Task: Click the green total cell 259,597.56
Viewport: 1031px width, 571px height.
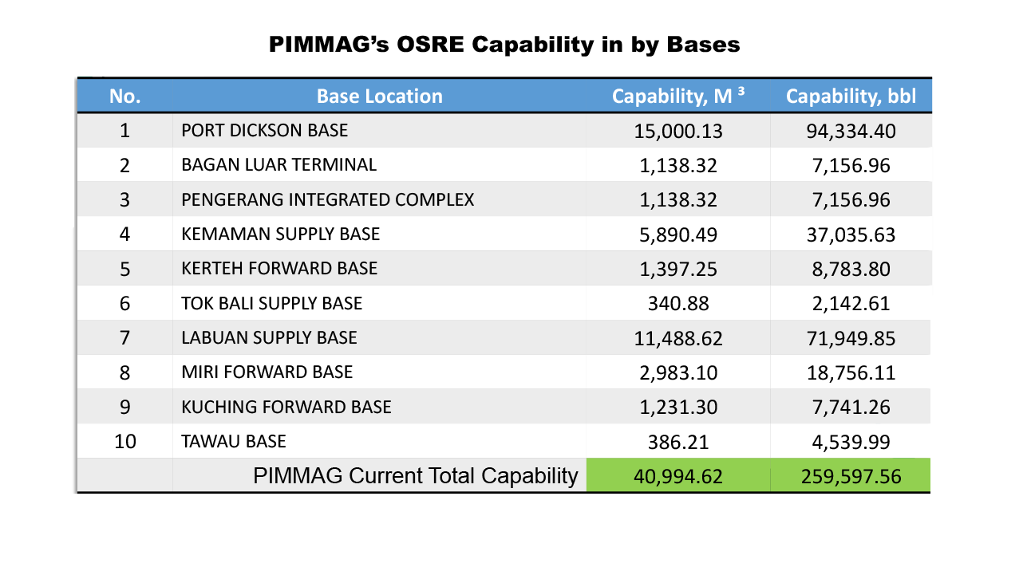Action: pyautogui.click(x=851, y=477)
